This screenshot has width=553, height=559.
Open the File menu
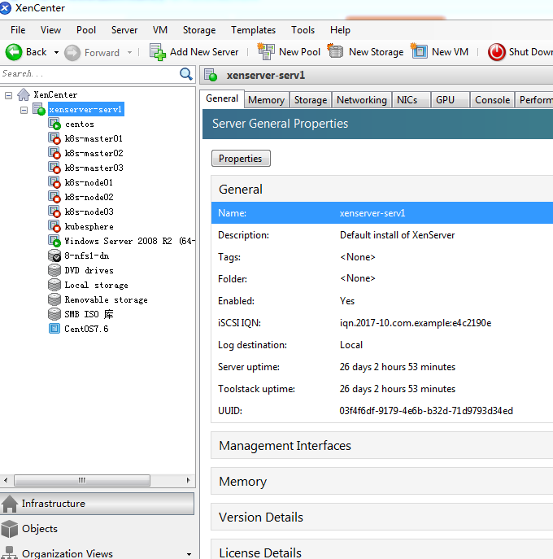pos(18,30)
